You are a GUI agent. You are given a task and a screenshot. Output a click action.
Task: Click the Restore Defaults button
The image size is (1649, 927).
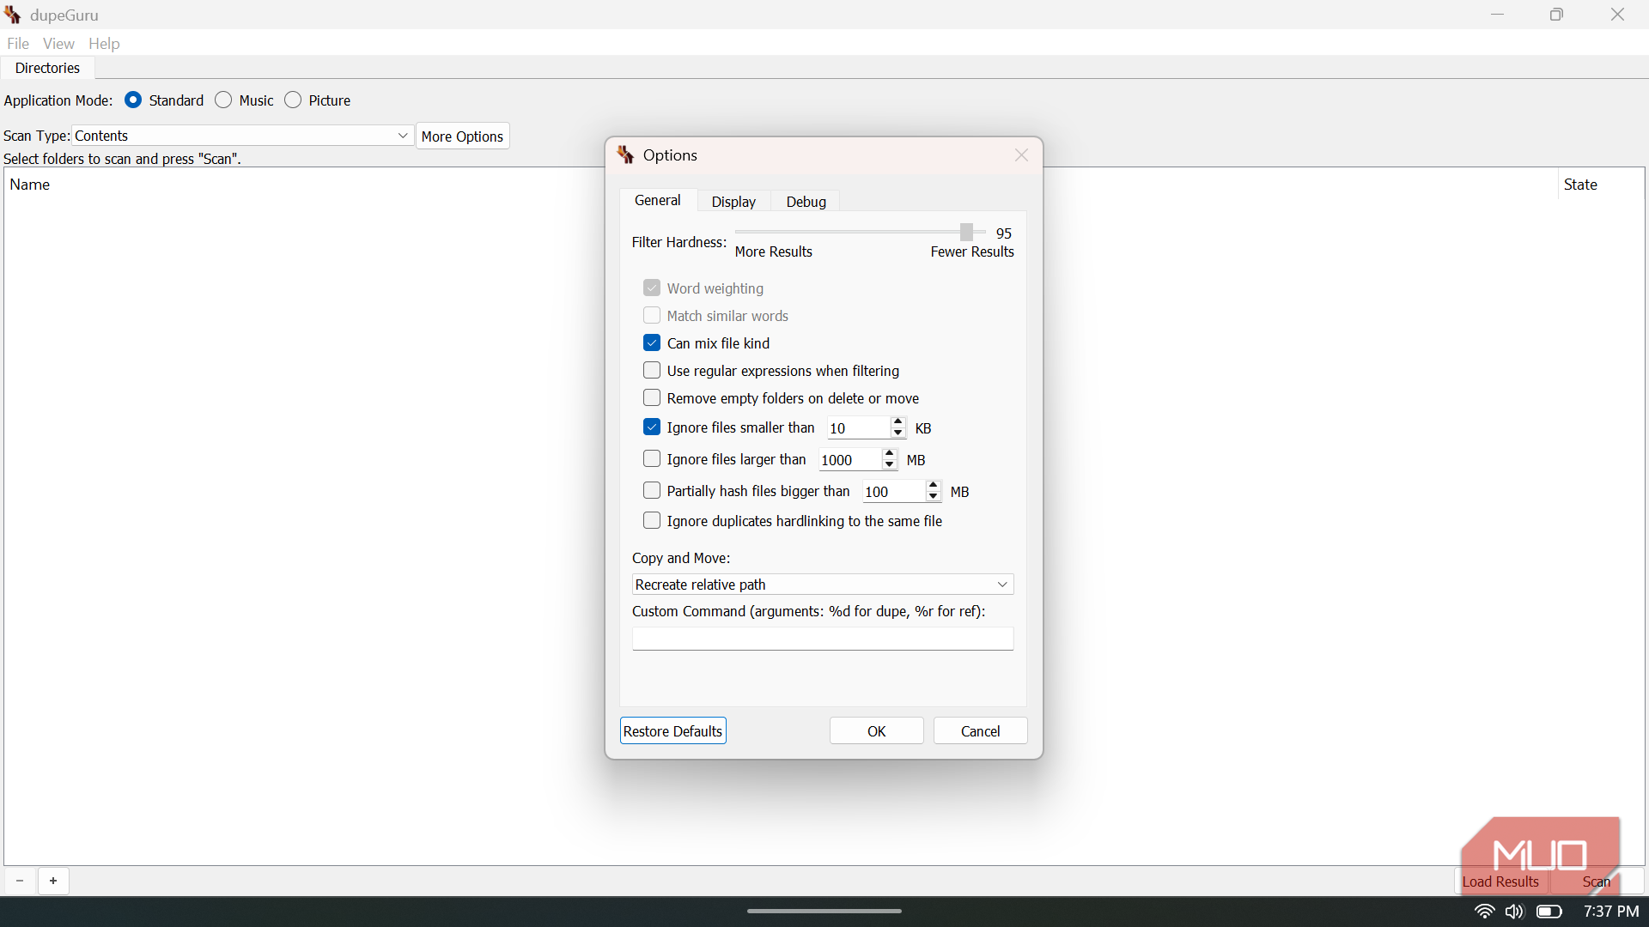point(673,731)
